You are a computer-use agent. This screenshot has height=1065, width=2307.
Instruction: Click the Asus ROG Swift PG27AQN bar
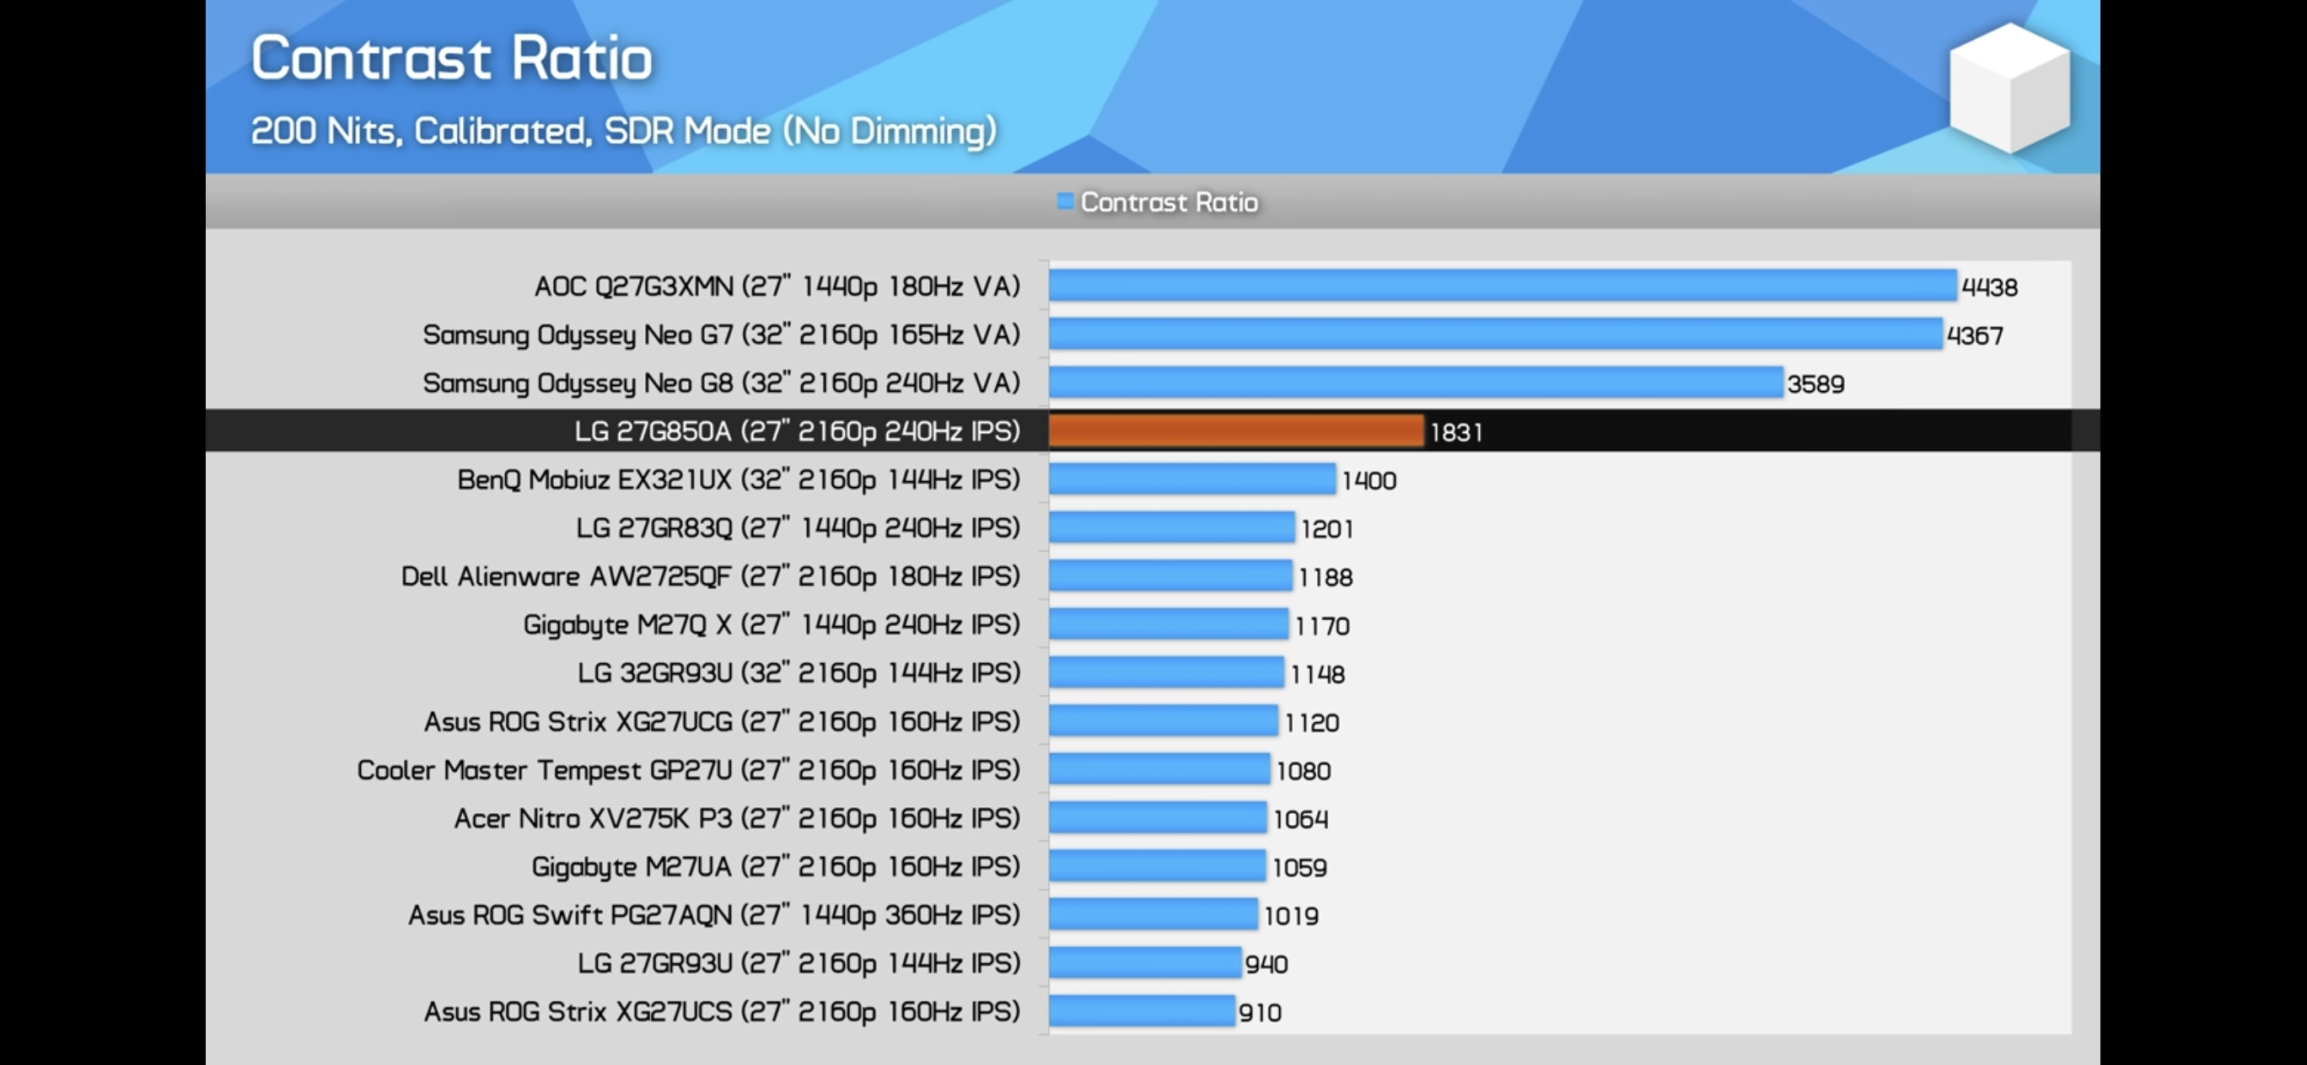pyautogui.click(x=1153, y=913)
